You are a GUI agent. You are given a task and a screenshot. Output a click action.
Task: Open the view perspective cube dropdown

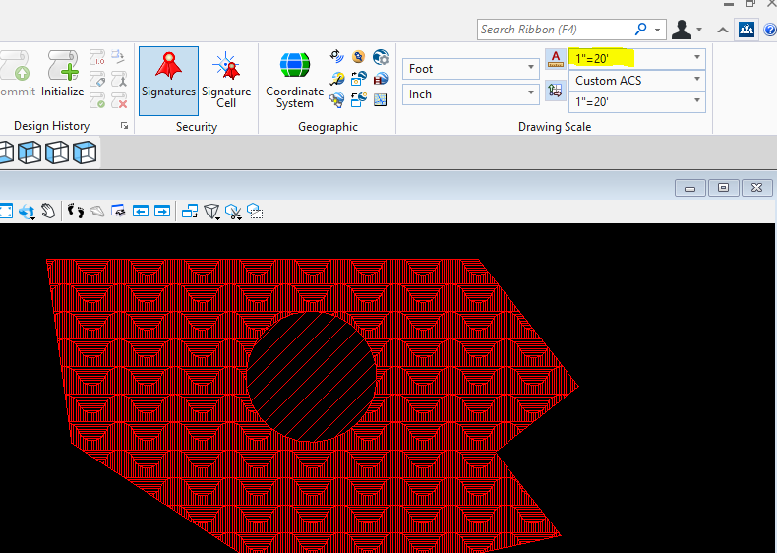tap(212, 212)
